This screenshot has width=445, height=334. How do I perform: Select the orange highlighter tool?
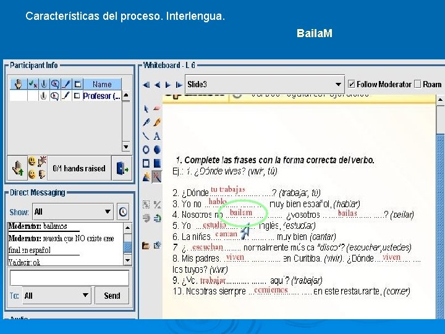pos(157,122)
